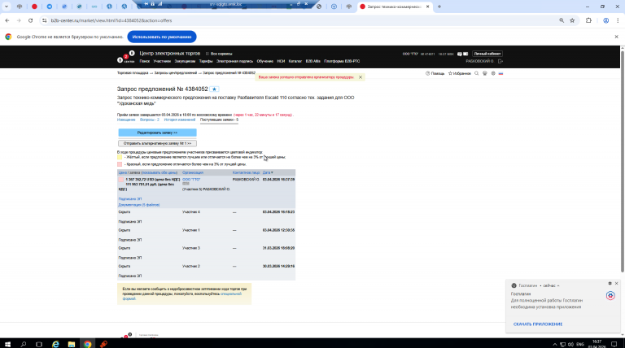Click 'СКАЧАТЬ ПРИЛОЖЕНИЕ' in Госплагин notification
The image size is (625, 348).
click(538, 324)
